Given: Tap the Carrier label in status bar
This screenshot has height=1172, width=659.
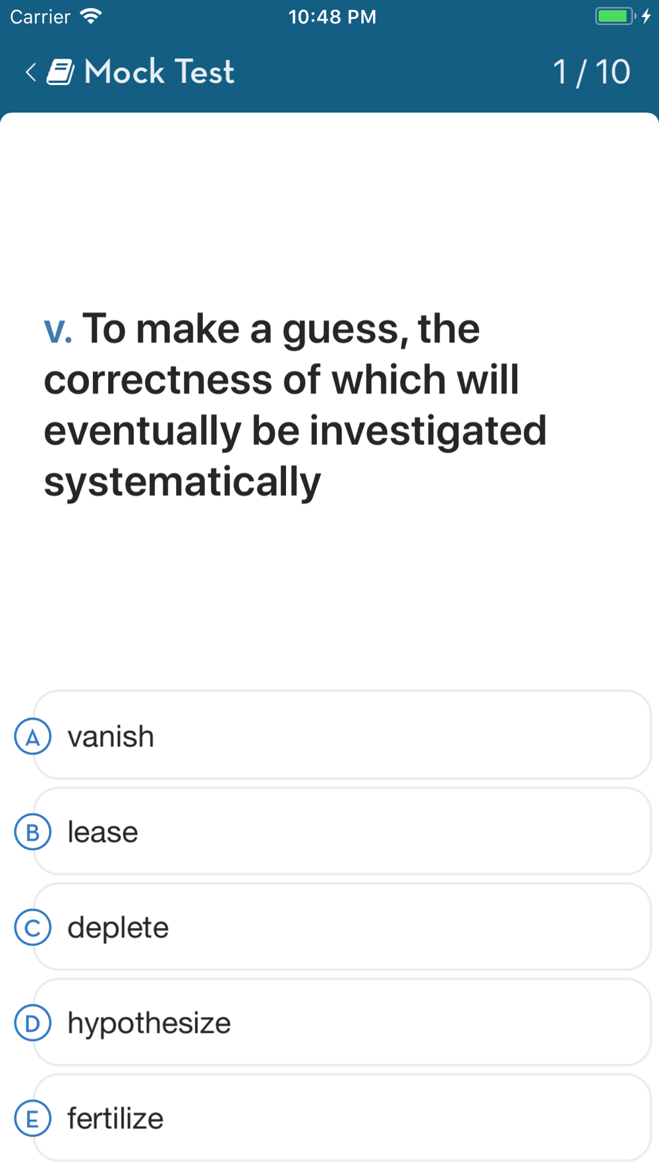Looking at the screenshot, I should 40,16.
